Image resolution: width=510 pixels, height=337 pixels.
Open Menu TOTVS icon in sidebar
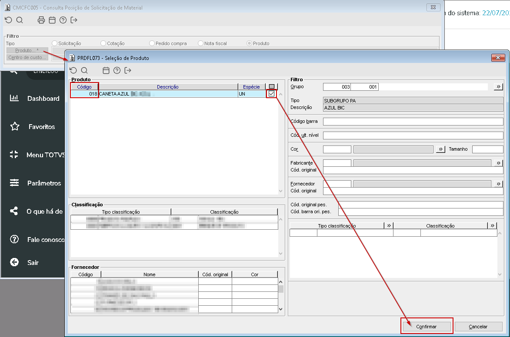14,155
